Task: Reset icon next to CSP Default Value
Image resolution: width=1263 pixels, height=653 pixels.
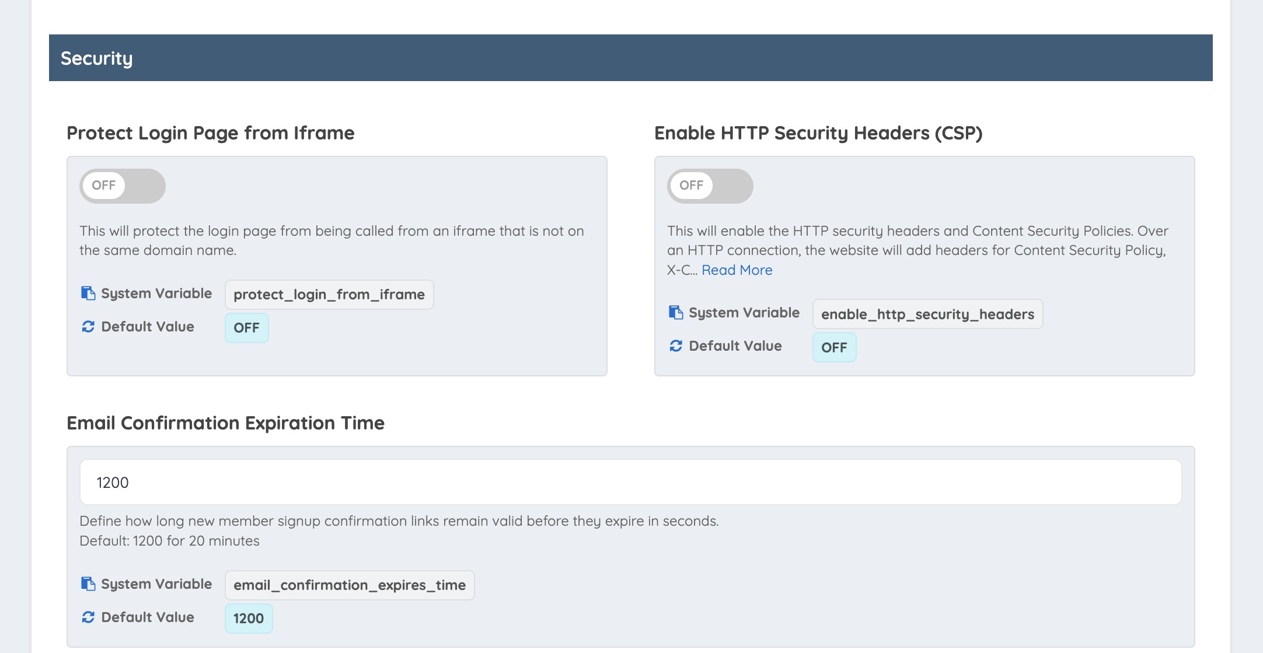Action: 676,346
